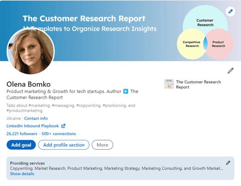Image resolution: width=241 pixels, height=186 pixels.
Task: Open Contact info link
Action: tap(36, 119)
